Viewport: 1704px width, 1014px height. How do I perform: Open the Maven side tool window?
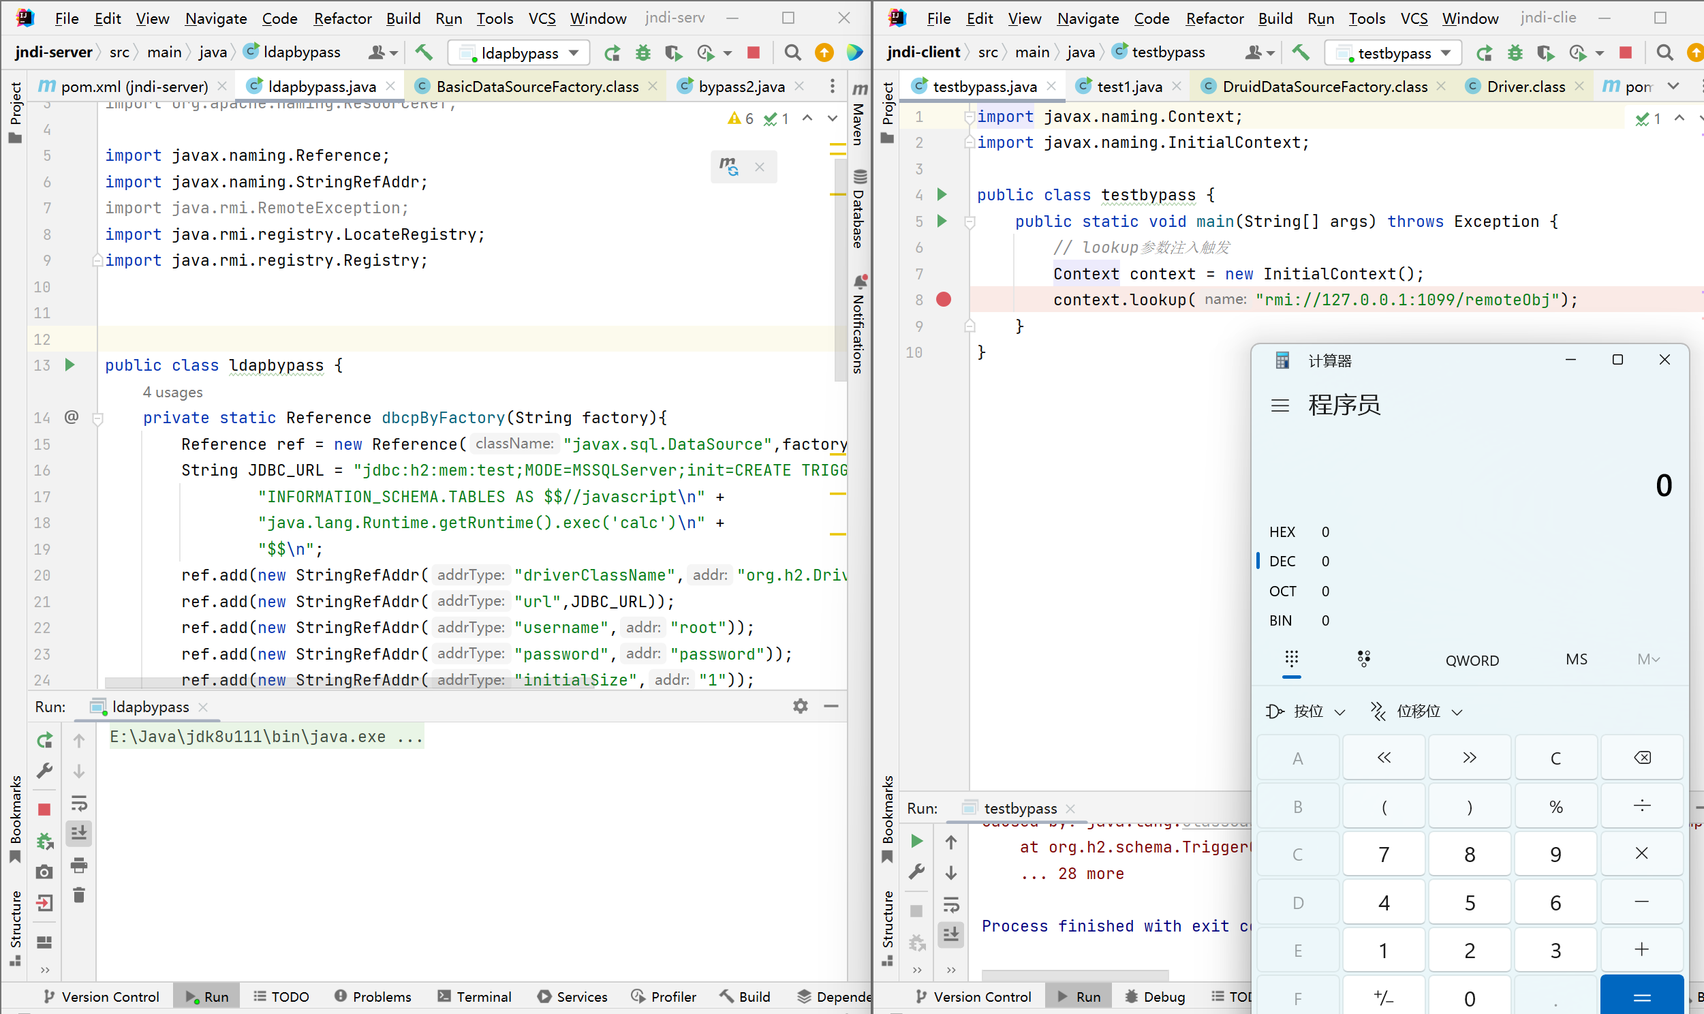(860, 114)
